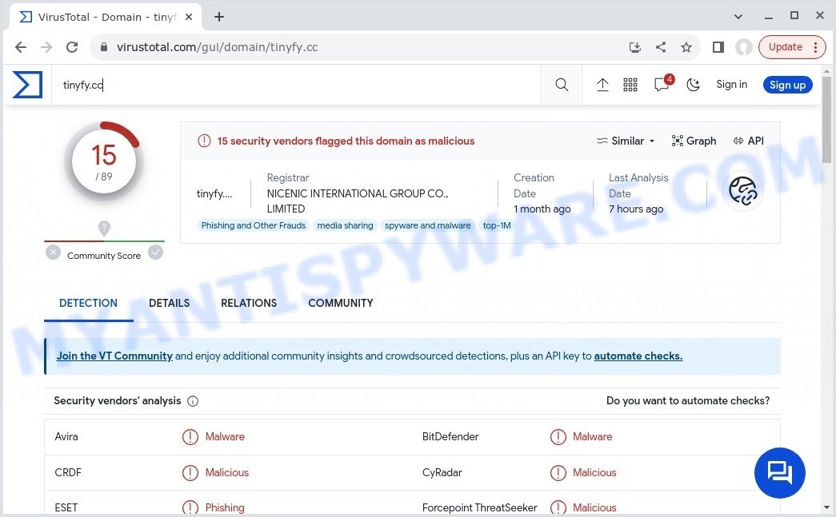Bookmark this page with star icon
836x517 pixels.
[x=686, y=47]
